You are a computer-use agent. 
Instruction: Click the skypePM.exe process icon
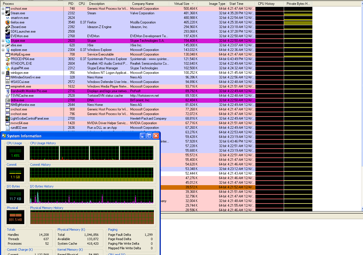point(8,68)
